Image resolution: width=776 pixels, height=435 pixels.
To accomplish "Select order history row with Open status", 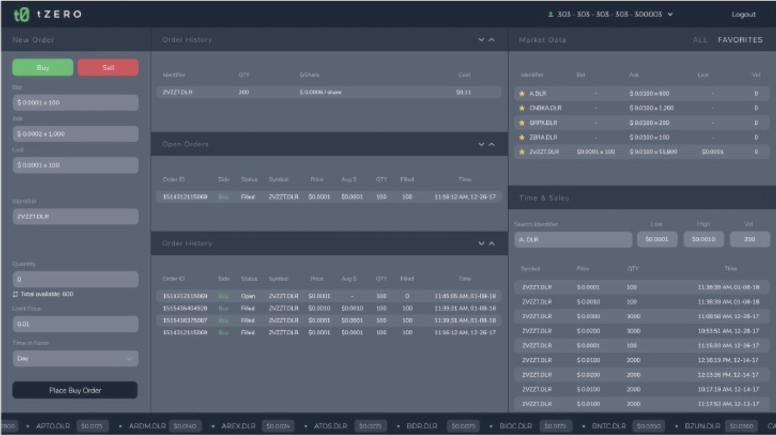I will coord(329,296).
